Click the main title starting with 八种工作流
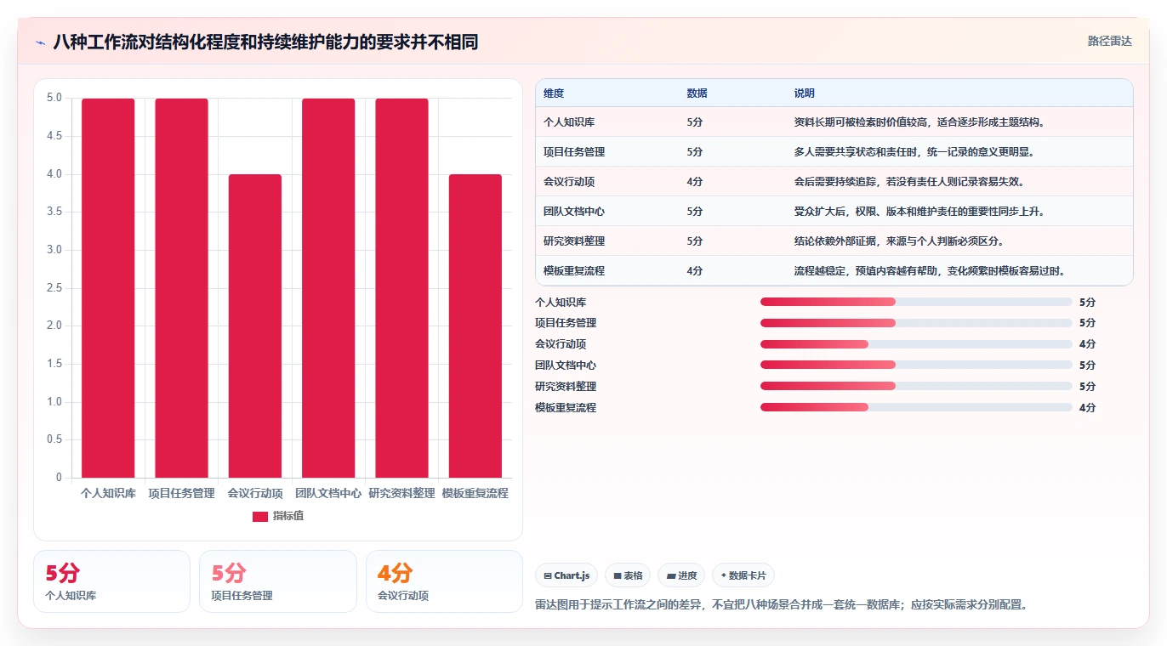This screenshot has height=646, width=1167. 265,42
